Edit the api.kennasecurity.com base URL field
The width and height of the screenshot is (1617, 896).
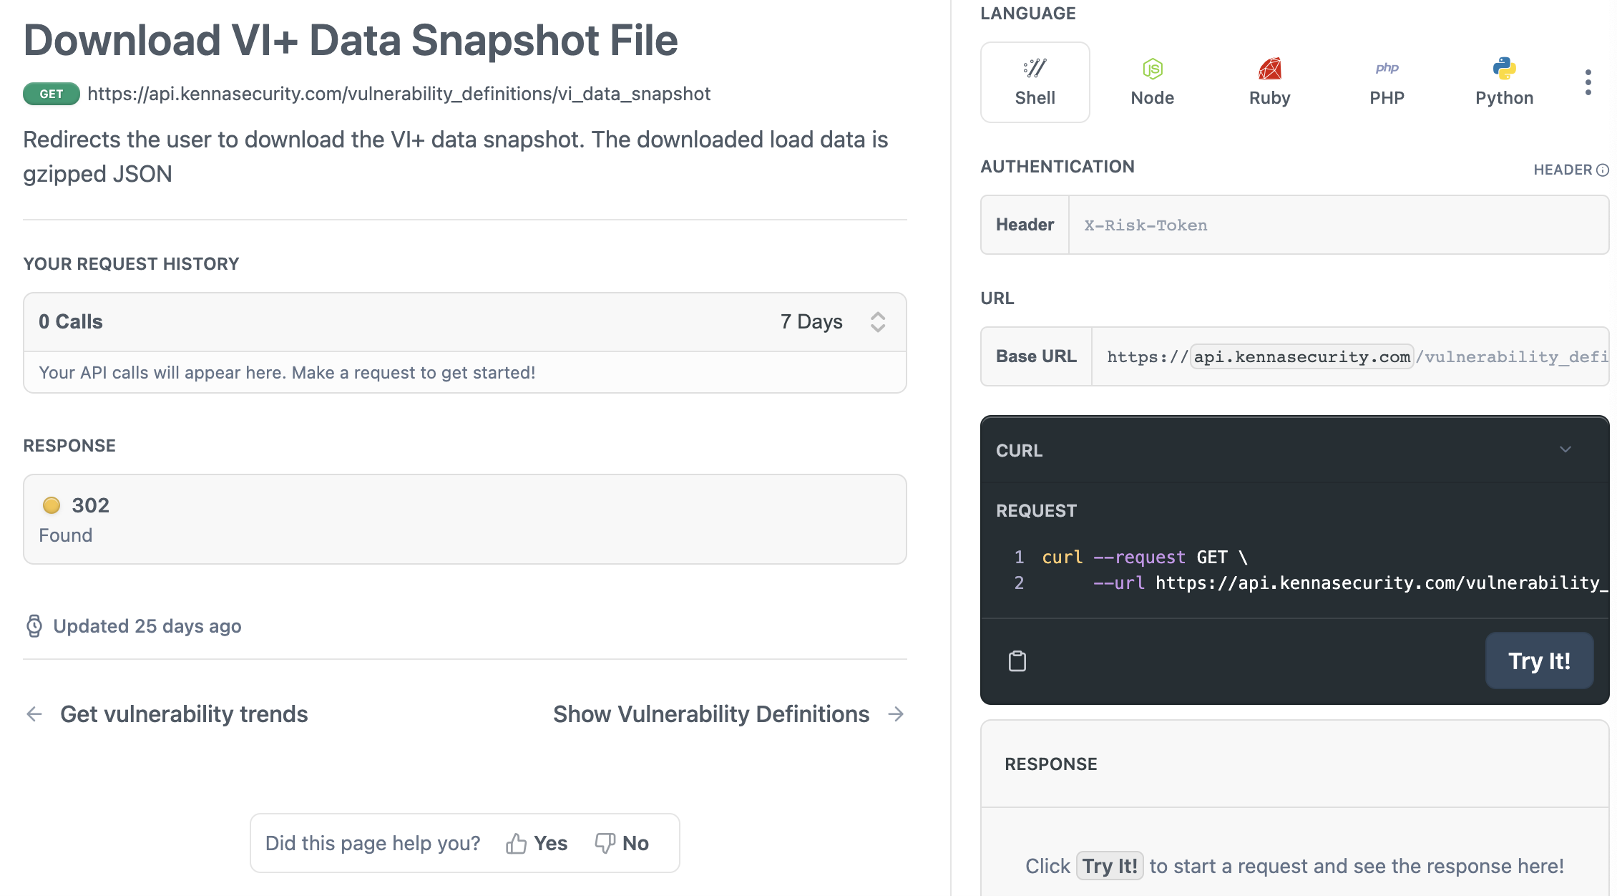[1301, 356]
